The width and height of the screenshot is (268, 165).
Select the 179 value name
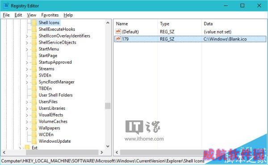coord(125,39)
